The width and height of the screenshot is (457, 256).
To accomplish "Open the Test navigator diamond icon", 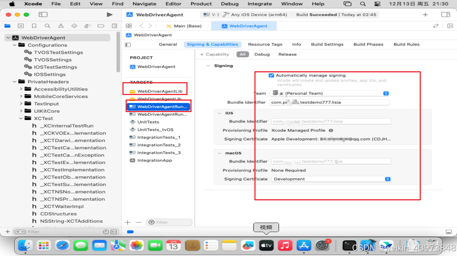I will (x=74, y=26).
